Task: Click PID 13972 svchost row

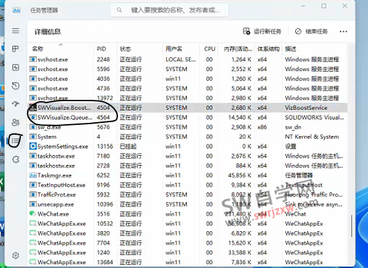Action: [188, 98]
